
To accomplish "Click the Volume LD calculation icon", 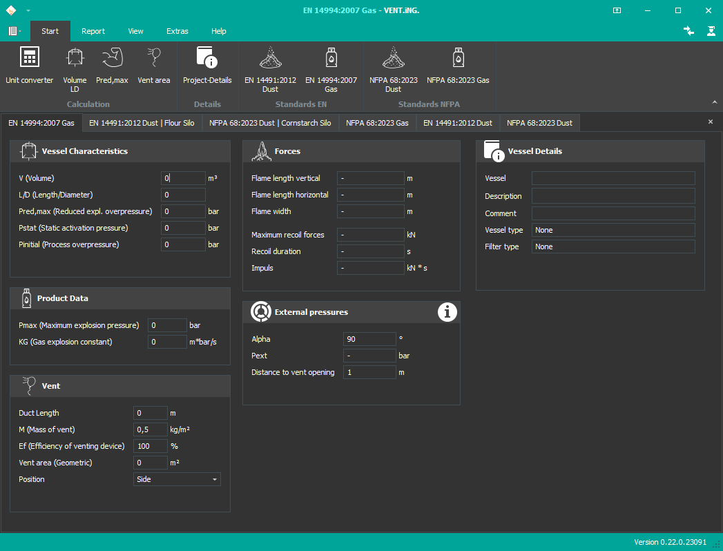I will pos(75,68).
